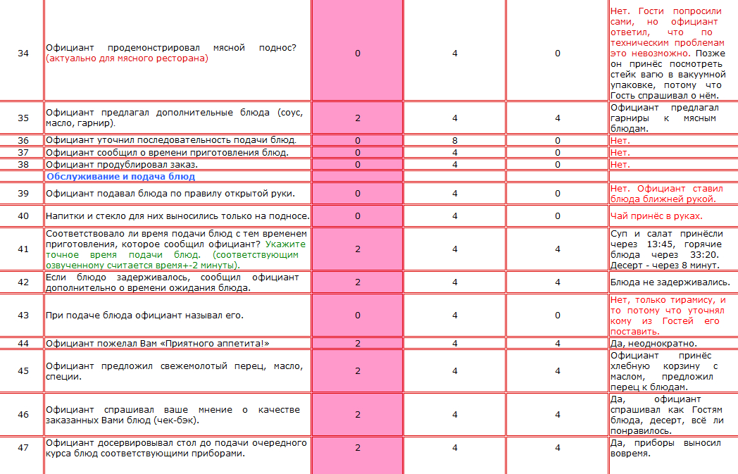Image resolution: width=738 pixels, height=474 pixels.
Task: Click 'Официант сообщил о времени приготовления блюд'
Action: click(167, 153)
